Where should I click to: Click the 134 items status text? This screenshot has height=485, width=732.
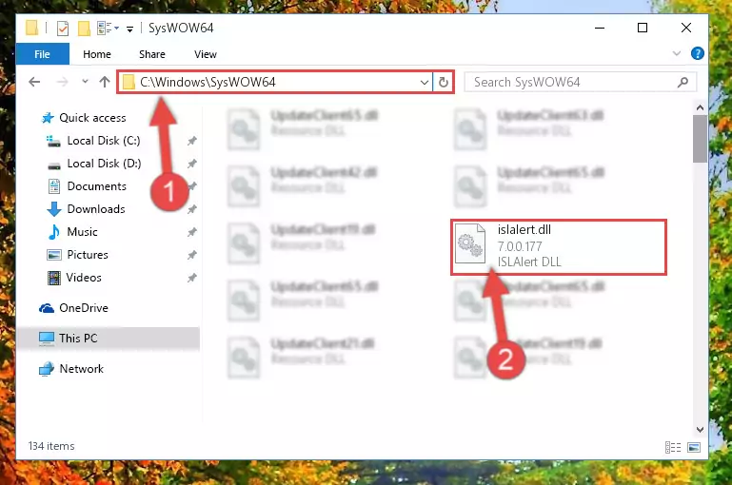pos(51,446)
